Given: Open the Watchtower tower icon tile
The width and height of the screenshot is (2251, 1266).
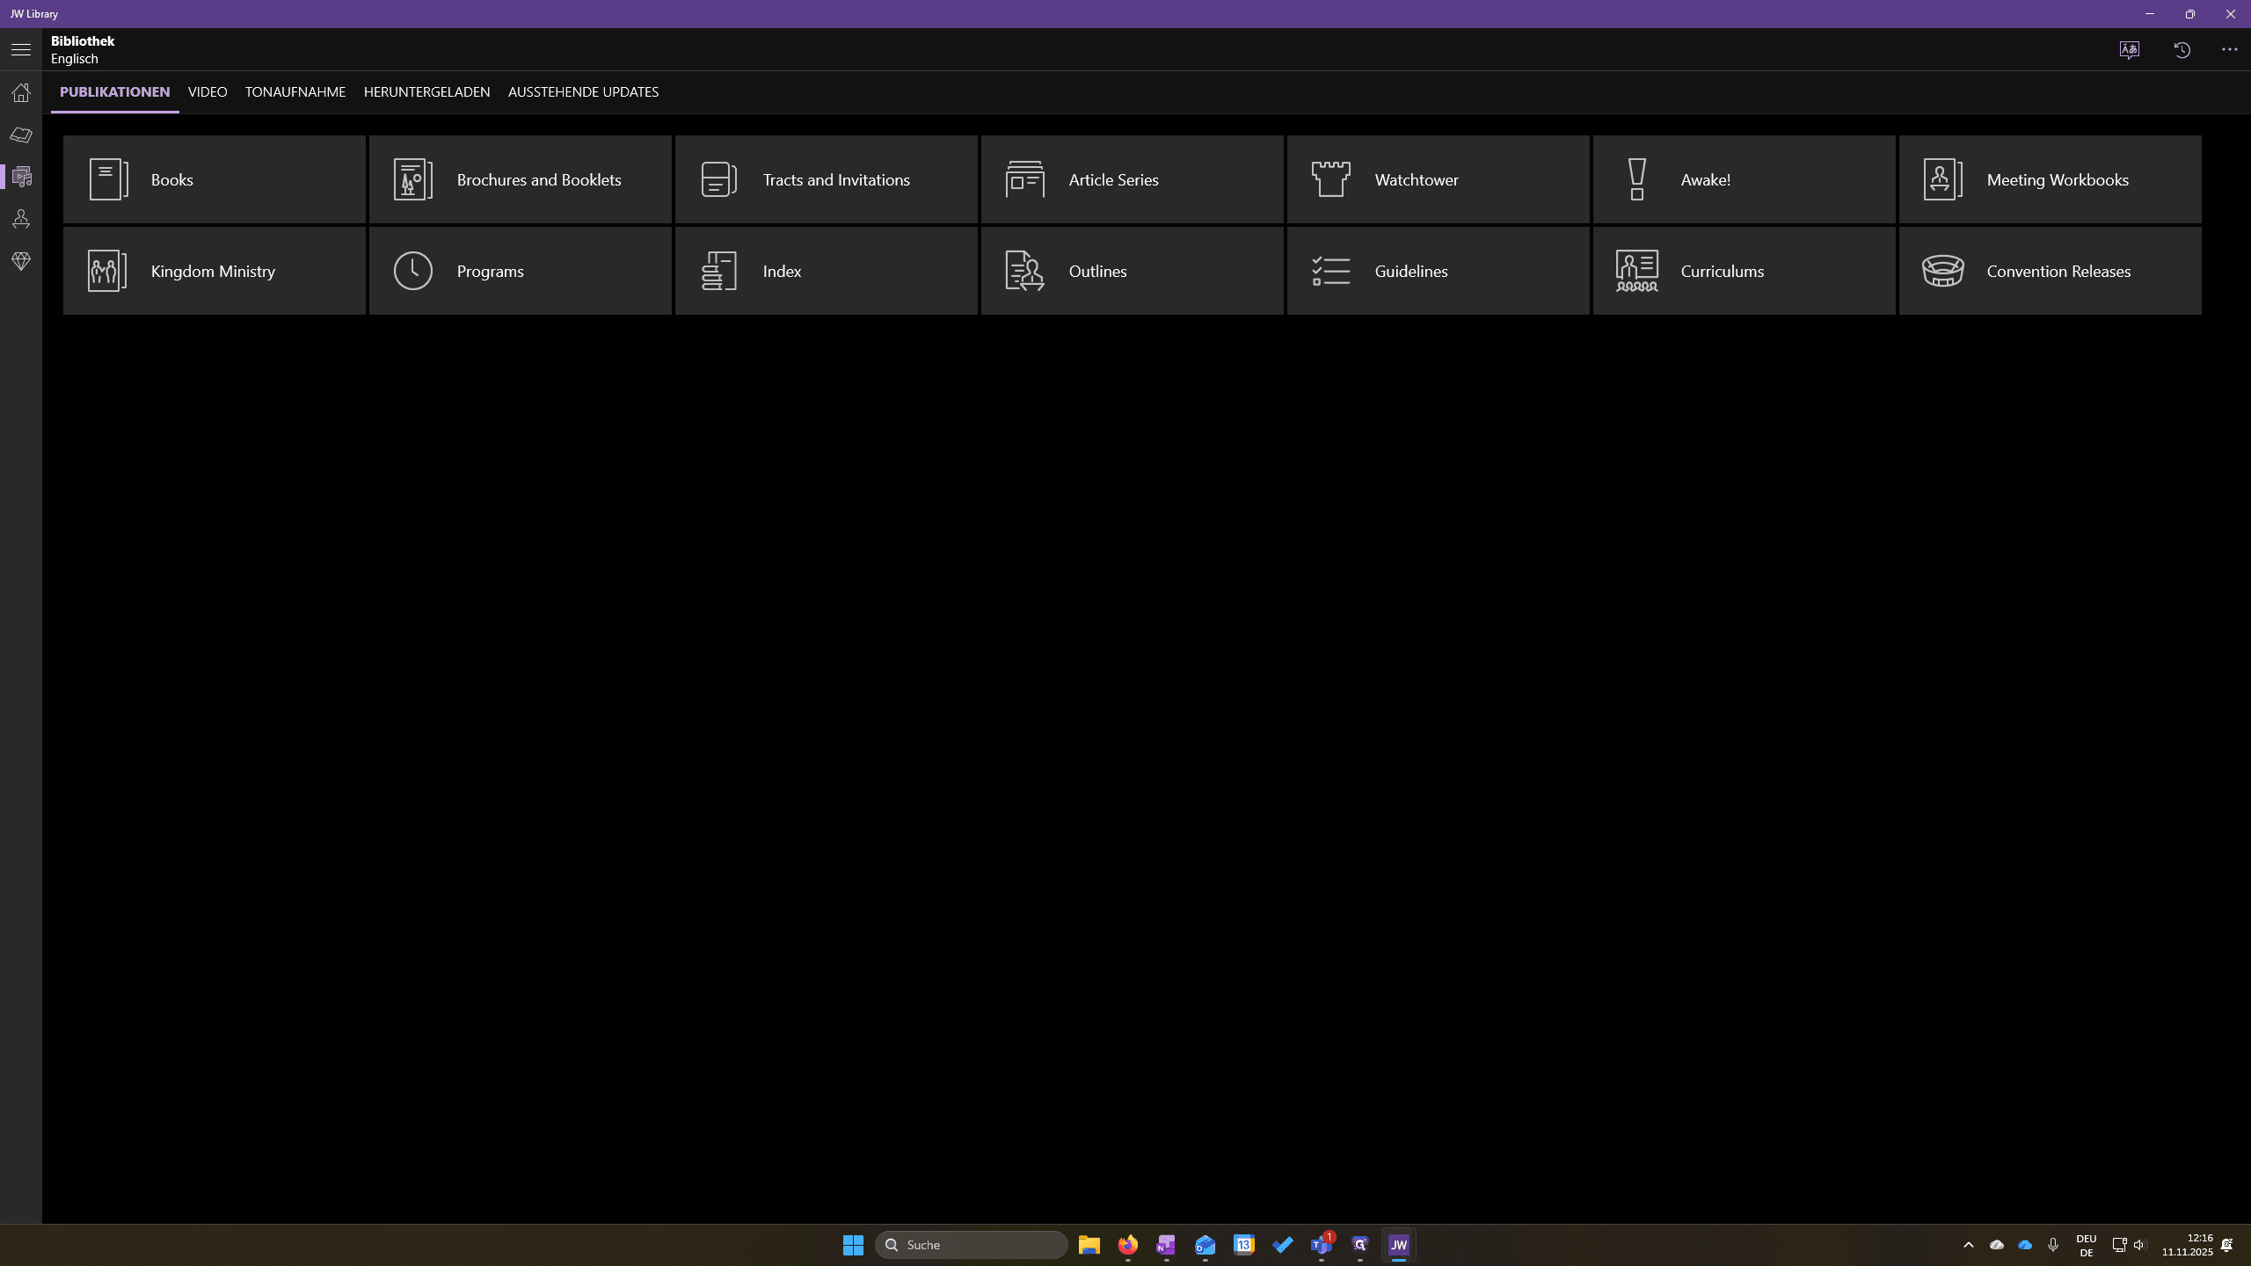Looking at the screenshot, I should pos(1439,179).
